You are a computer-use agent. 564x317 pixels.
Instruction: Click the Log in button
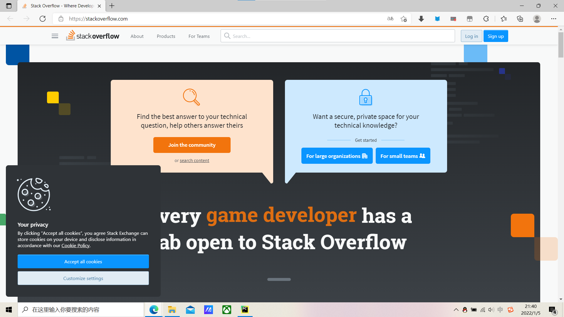pyautogui.click(x=471, y=36)
